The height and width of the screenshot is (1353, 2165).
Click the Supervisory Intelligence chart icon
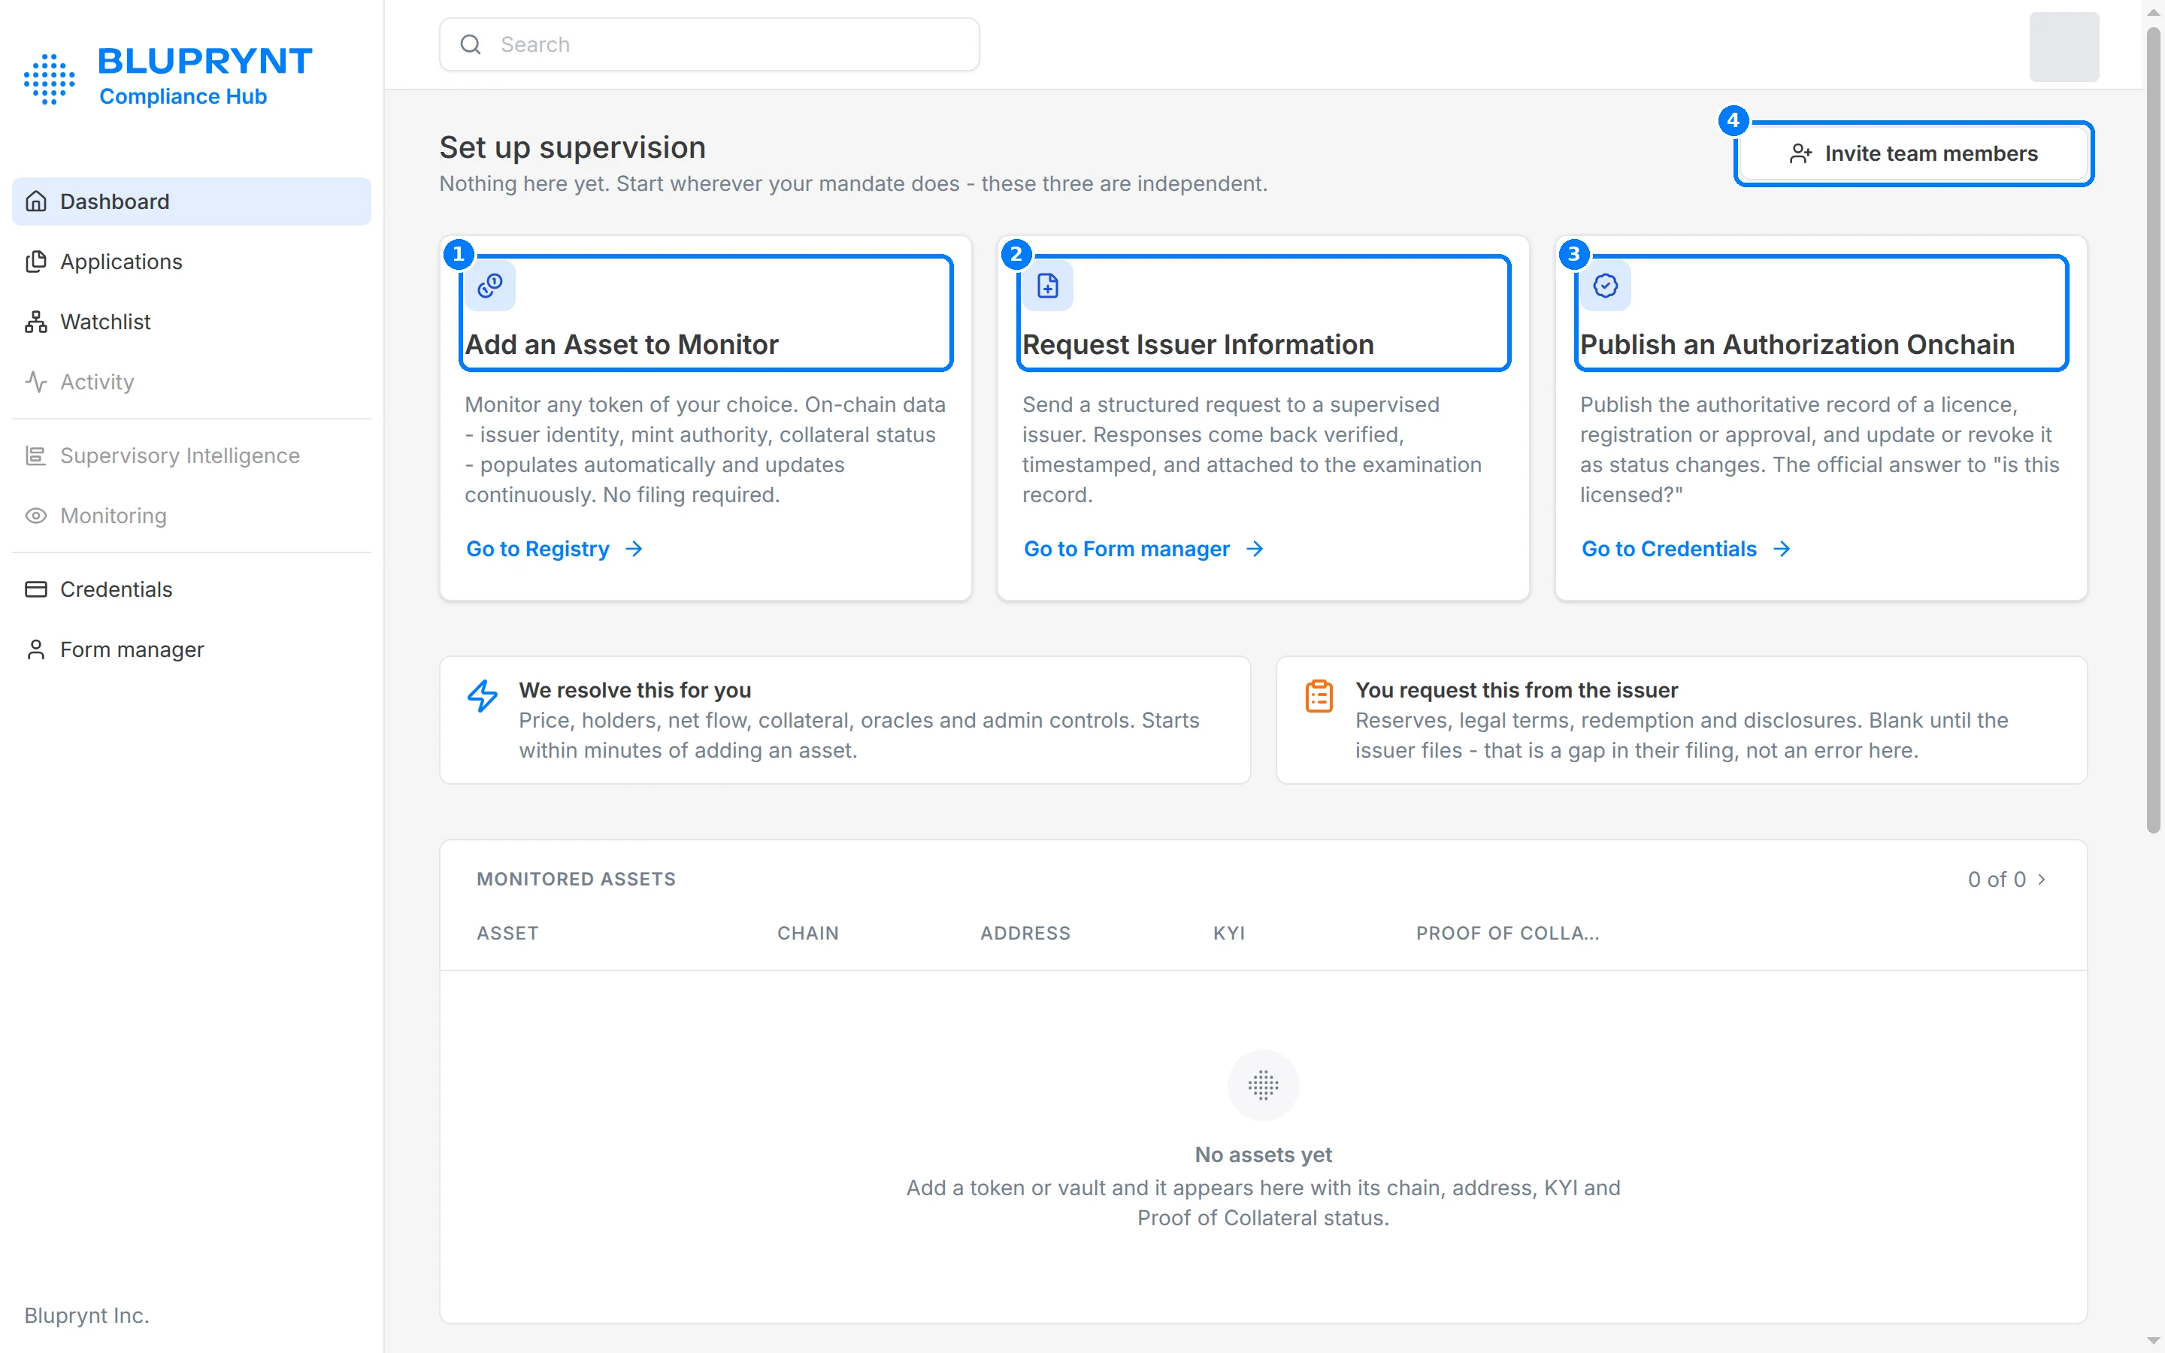(x=36, y=456)
